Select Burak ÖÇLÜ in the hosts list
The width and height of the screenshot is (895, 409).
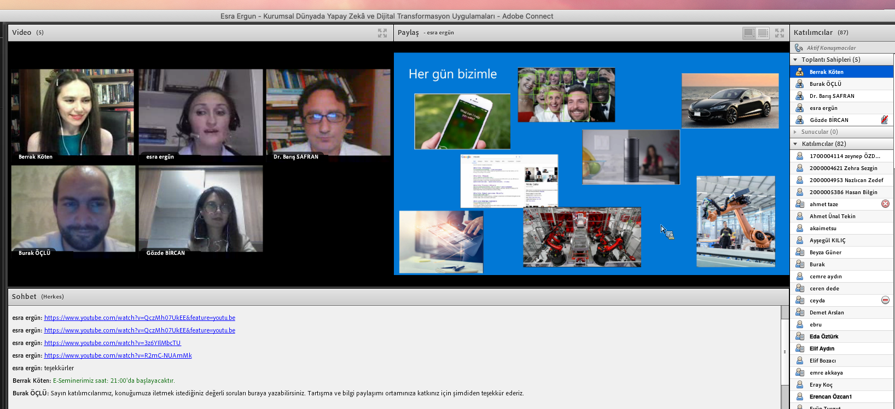826,84
